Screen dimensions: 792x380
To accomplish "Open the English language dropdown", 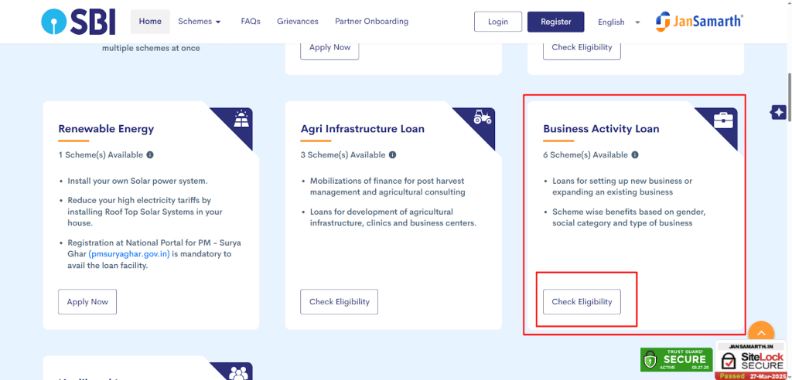I will pyautogui.click(x=619, y=22).
